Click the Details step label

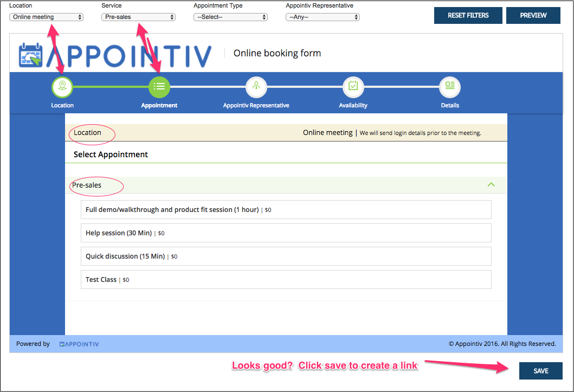click(450, 105)
